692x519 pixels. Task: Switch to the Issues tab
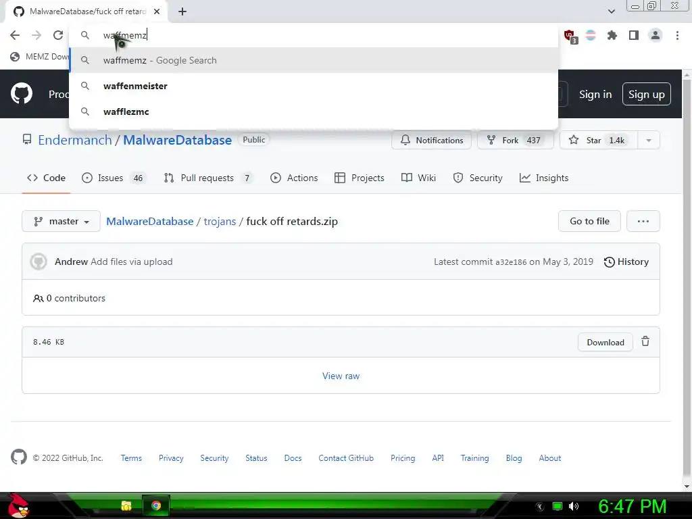[114, 178]
